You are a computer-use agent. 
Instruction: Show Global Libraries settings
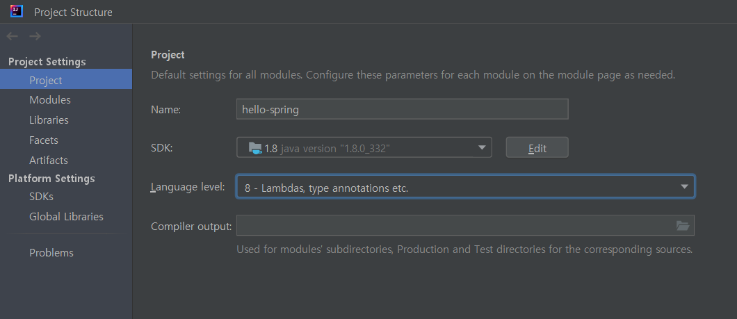click(66, 217)
